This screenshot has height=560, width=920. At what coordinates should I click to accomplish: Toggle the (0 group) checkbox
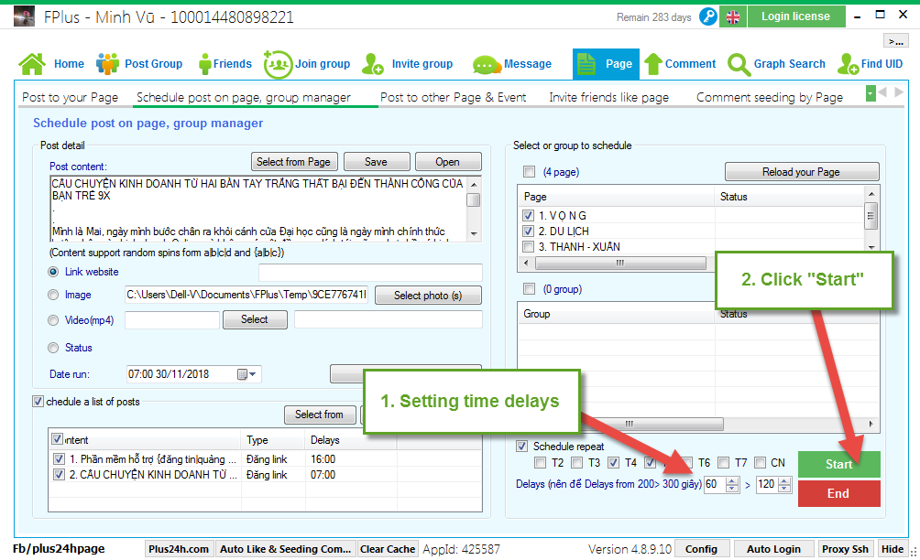tap(530, 289)
